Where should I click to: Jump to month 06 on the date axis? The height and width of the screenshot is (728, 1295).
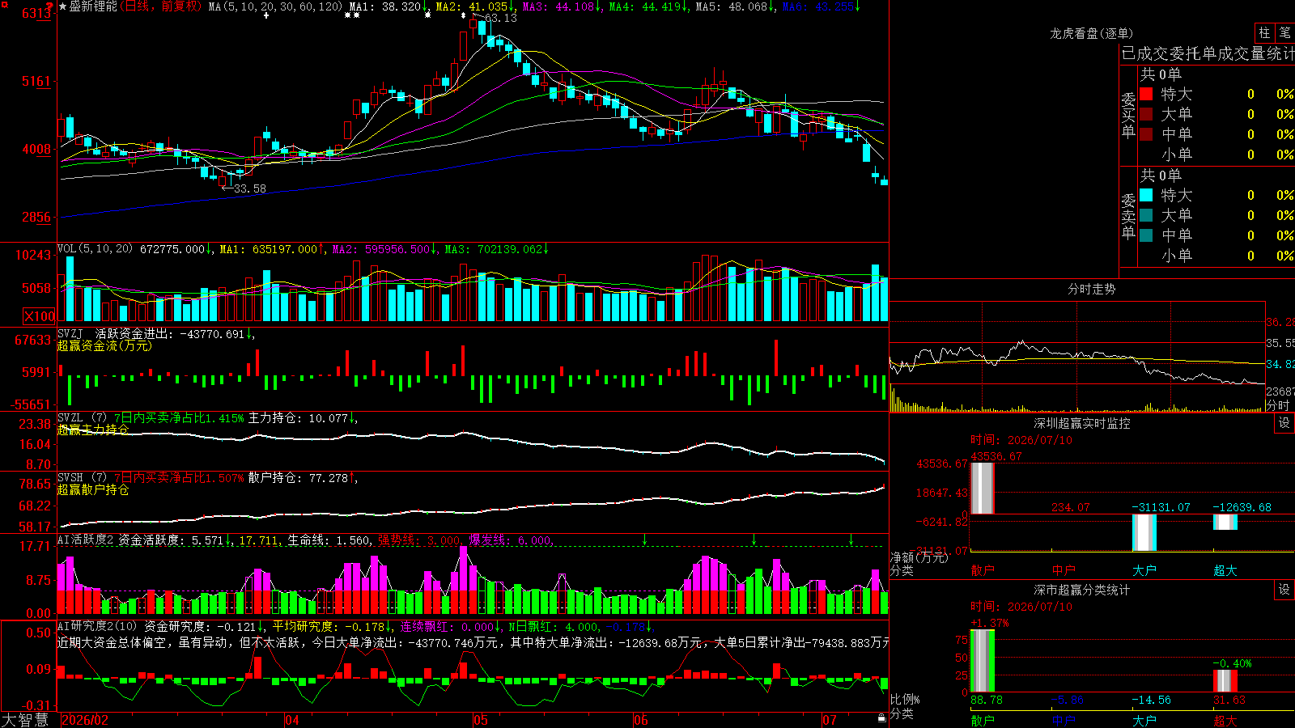click(641, 720)
